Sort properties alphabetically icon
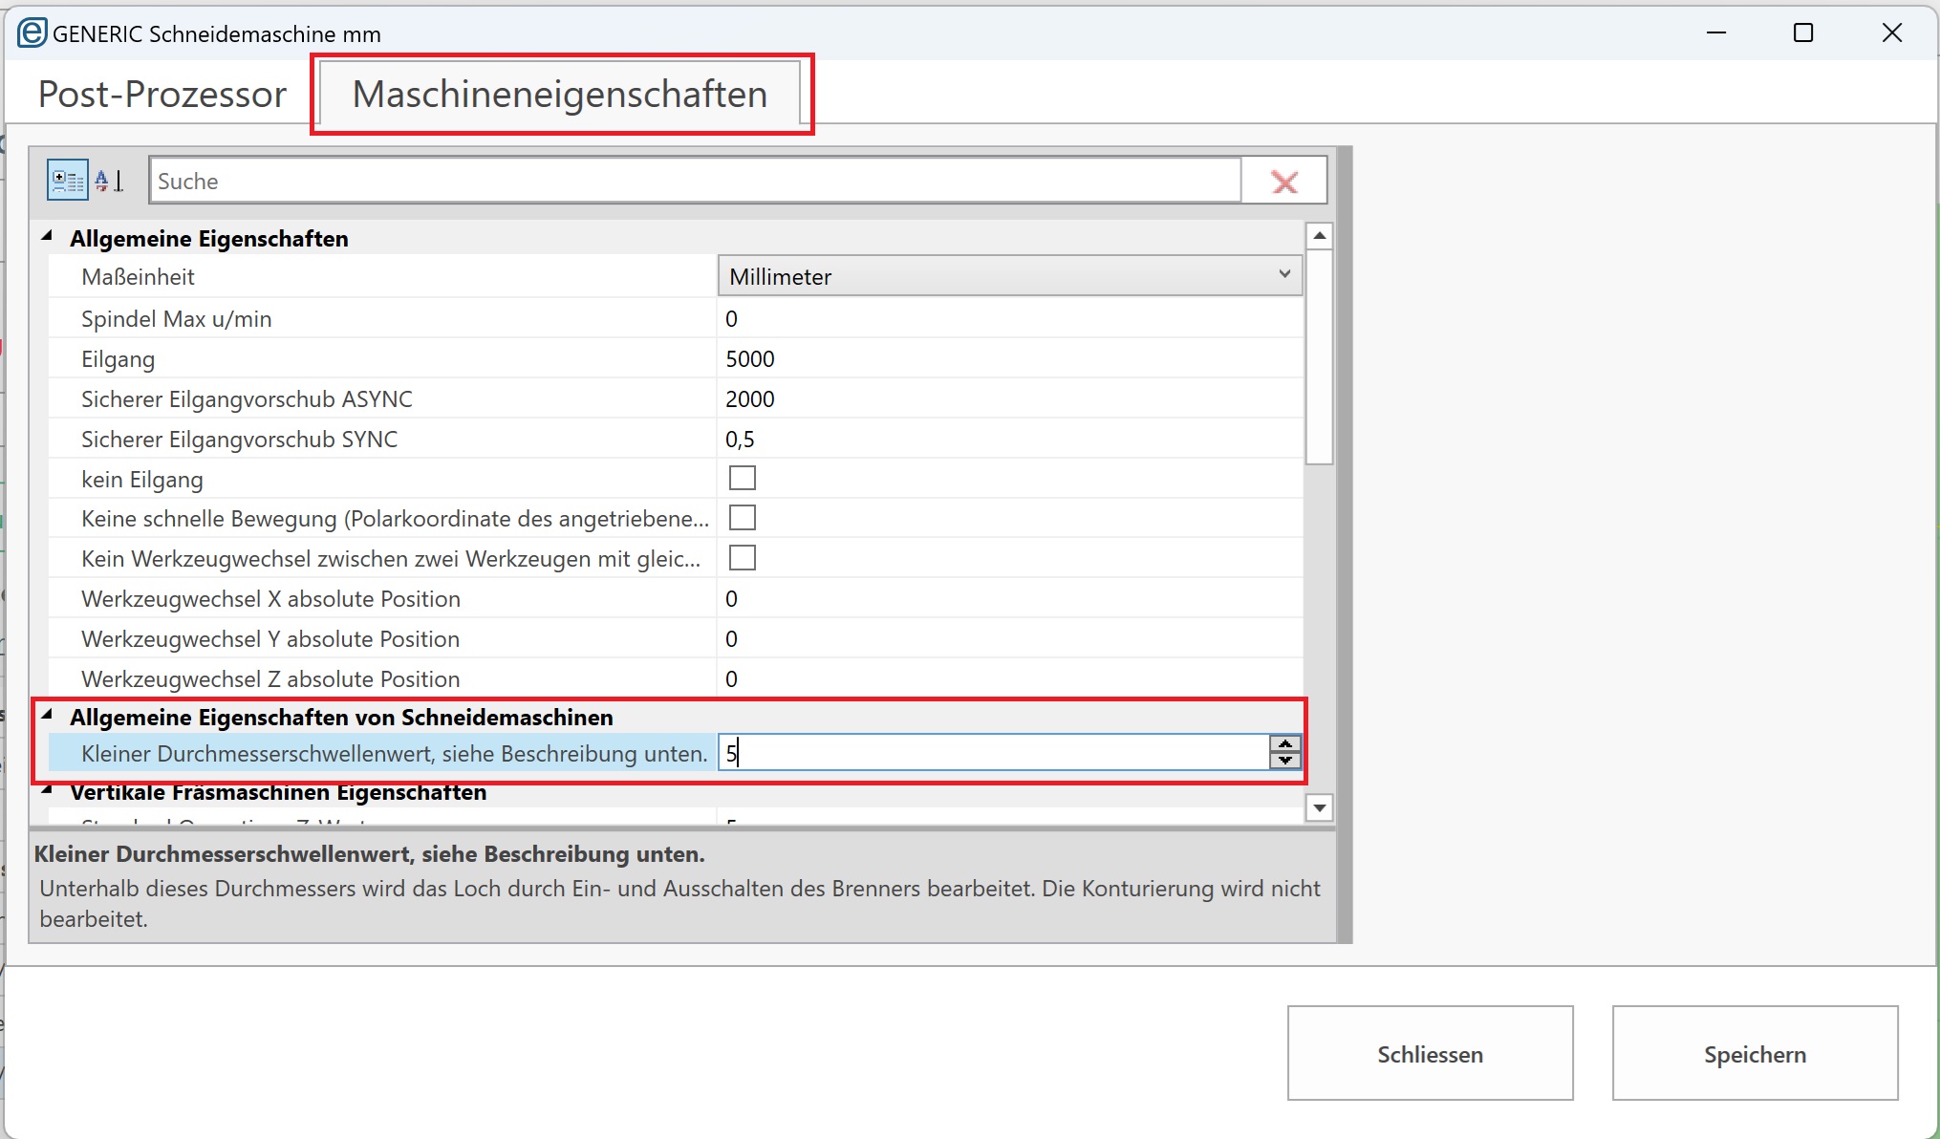Viewport: 1940px width, 1139px height. 110,180
